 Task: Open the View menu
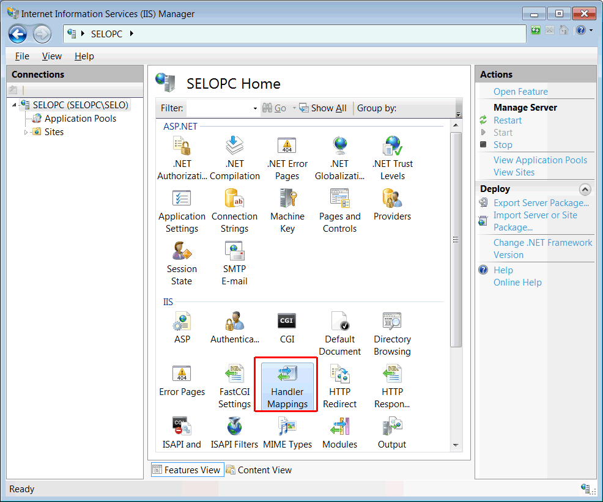coord(52,56)
